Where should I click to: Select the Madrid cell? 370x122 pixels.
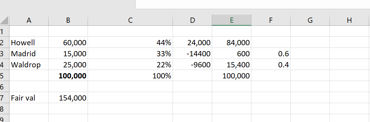(x=29, y=53)
